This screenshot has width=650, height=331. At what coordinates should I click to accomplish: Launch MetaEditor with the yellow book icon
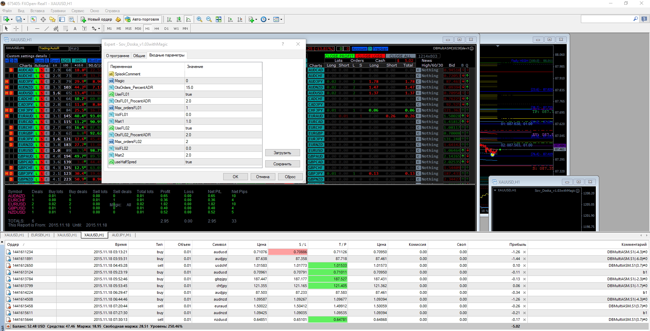click(118, 19)
